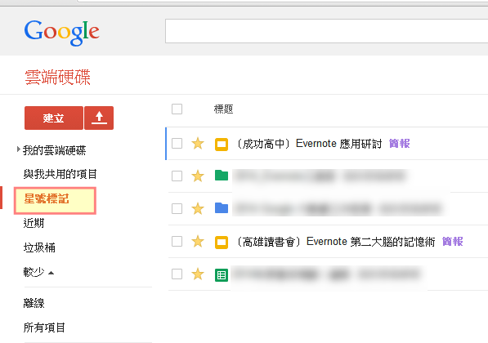Click the 簡報 label on 高雄讀書會 row

coord(453,241)
